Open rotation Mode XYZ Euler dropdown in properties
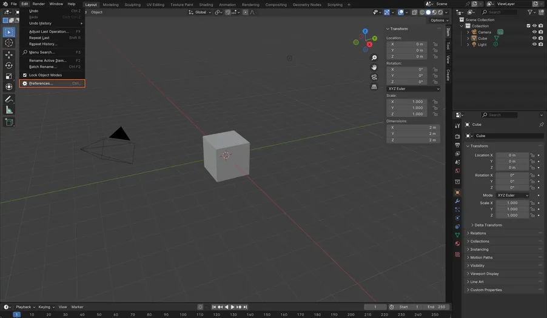Image resolution: width=547 pixels, height=318 pixels. [512, 196]
